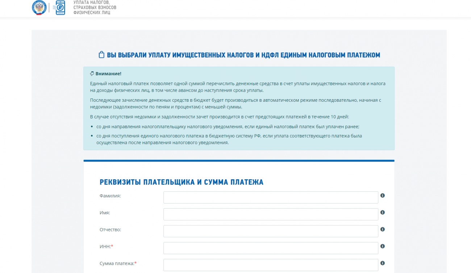
Task: Click the pointing hand icon next to Внимание
Action: coord(92,73)
